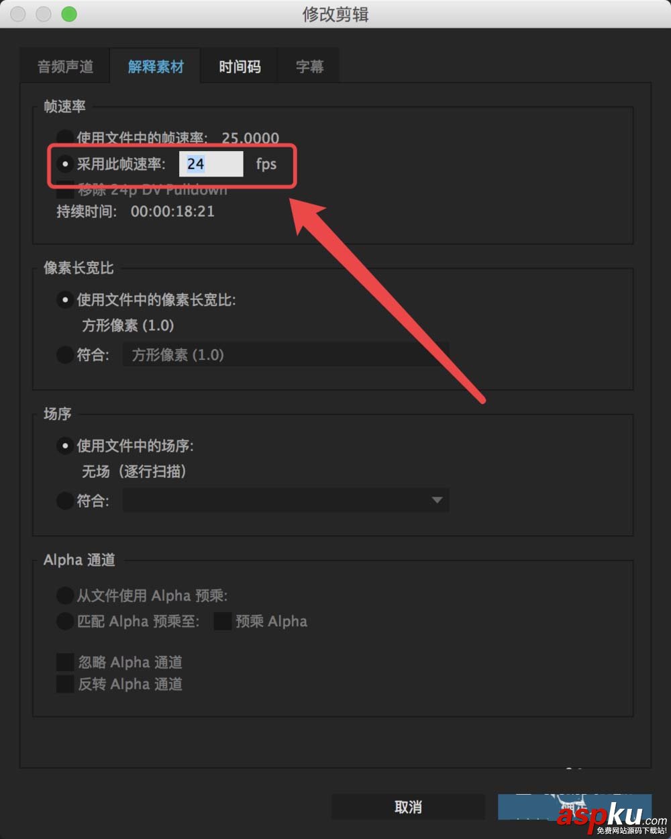Enable 反转 Alpha 通道 checkbox
671x839 pixels.
[65, 684]
